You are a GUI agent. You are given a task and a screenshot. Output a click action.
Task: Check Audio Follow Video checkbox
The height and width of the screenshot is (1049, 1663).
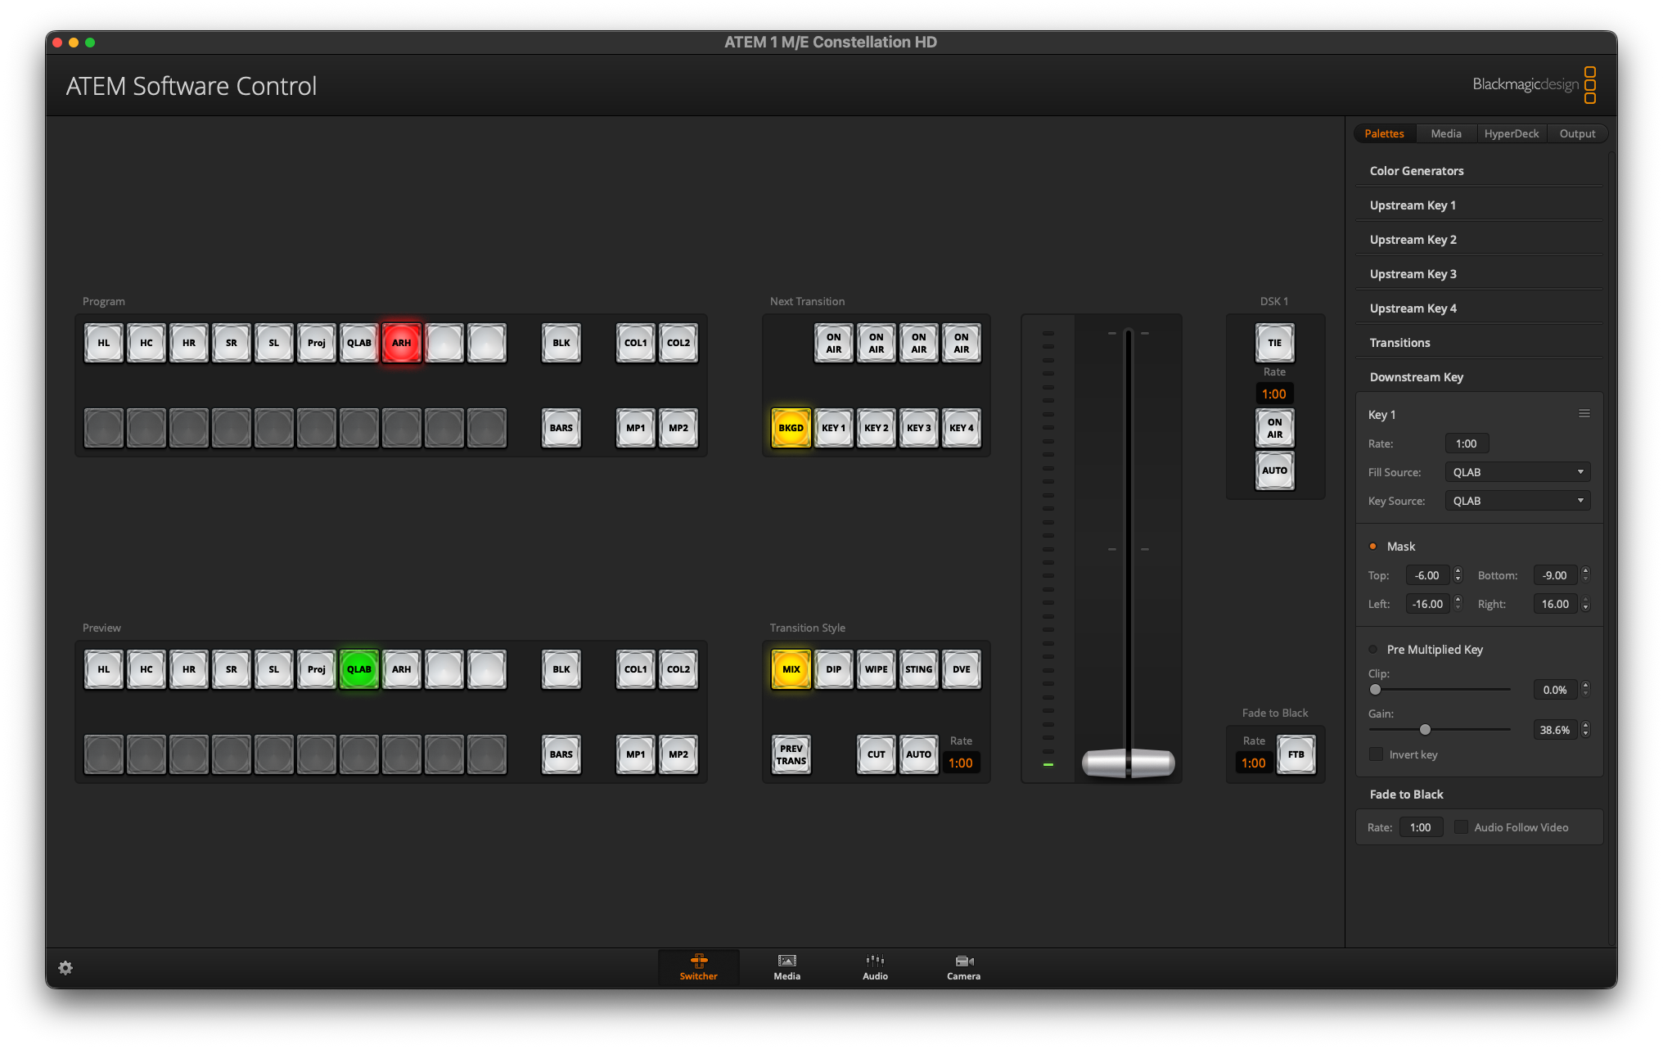[1461, 827]
